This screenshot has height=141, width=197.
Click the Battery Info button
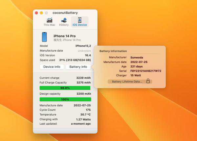tap(78, 67)
